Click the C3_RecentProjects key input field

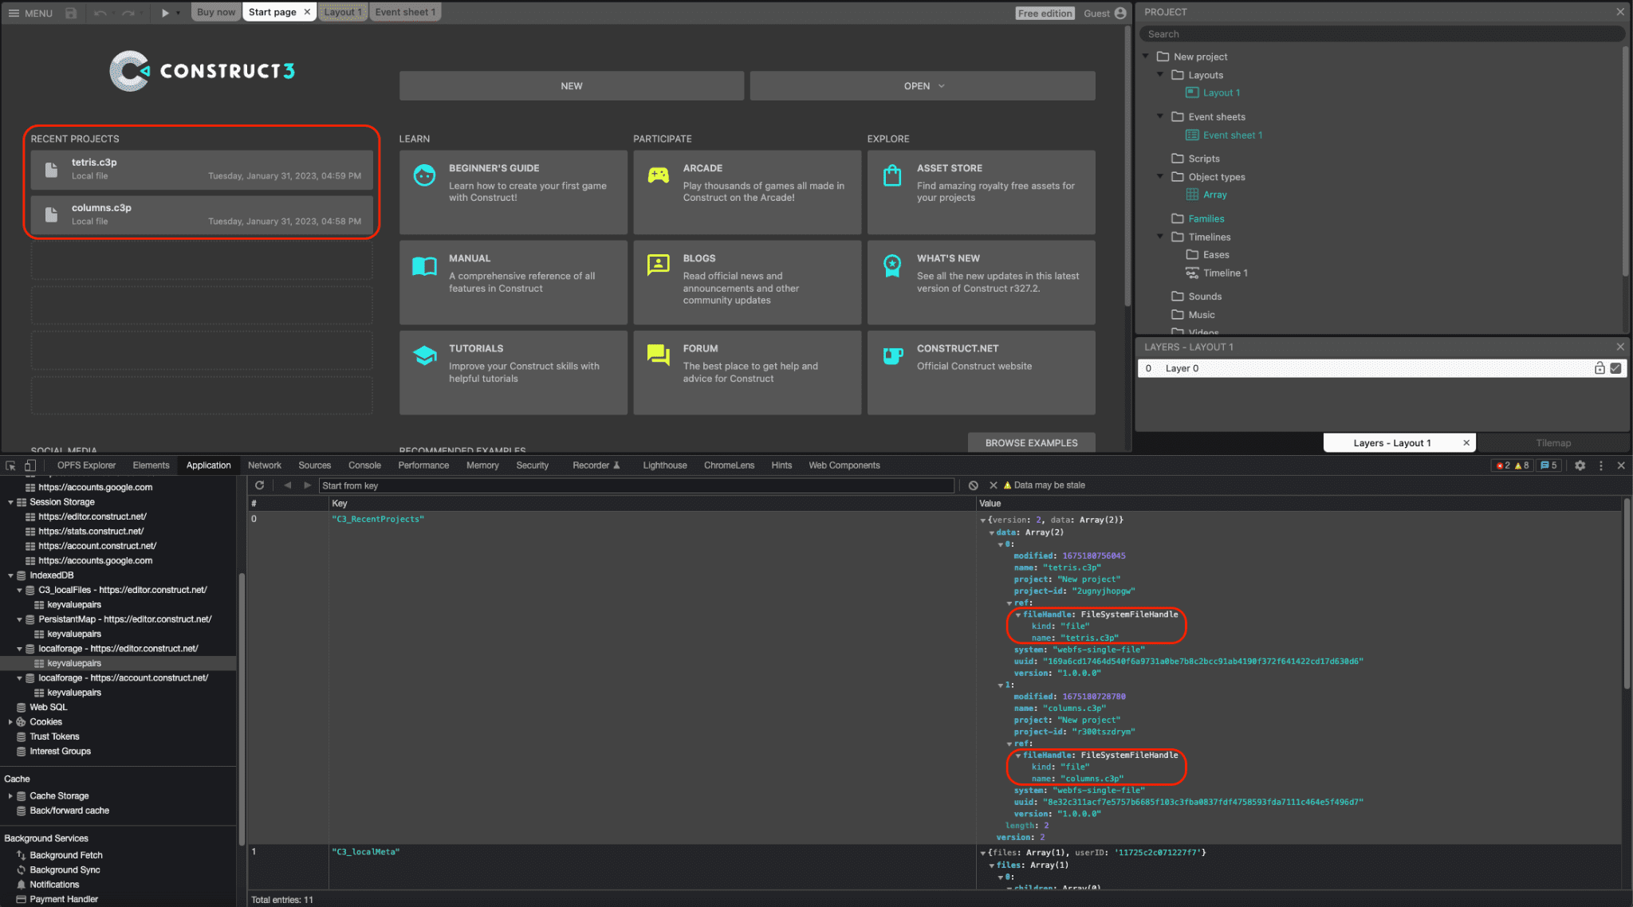point(379,518)
